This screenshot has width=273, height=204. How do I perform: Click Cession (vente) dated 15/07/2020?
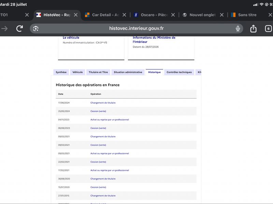coord(98,187)
